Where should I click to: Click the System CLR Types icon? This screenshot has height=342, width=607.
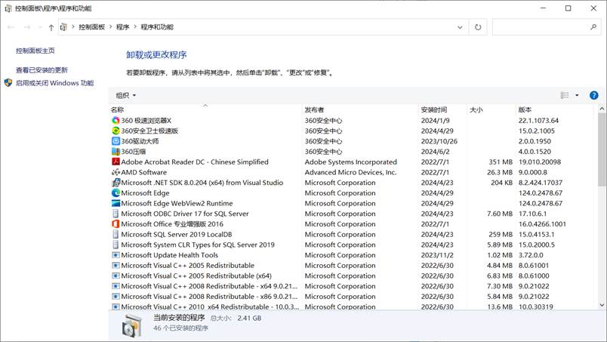(x=116, y=245)
